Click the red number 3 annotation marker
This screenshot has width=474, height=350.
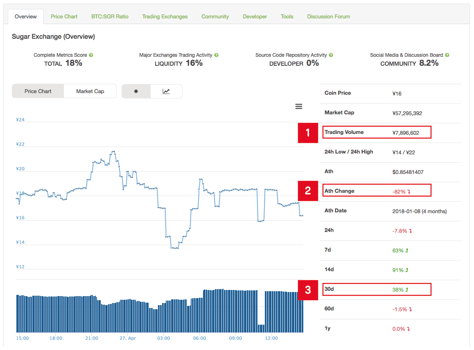tap(308, 290)
